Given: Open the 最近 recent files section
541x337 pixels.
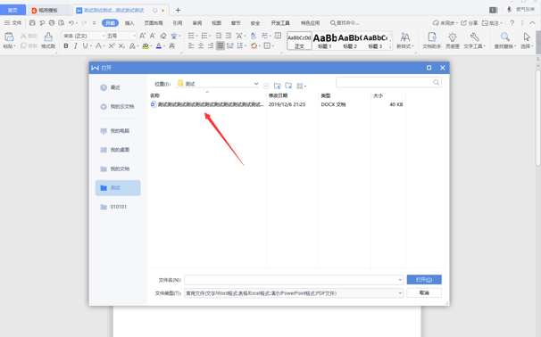Looking at the screenshot, I should [x=111, y=87].
